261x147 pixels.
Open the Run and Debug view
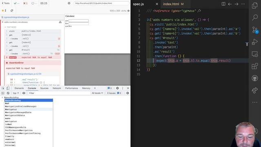coord(254,42)
